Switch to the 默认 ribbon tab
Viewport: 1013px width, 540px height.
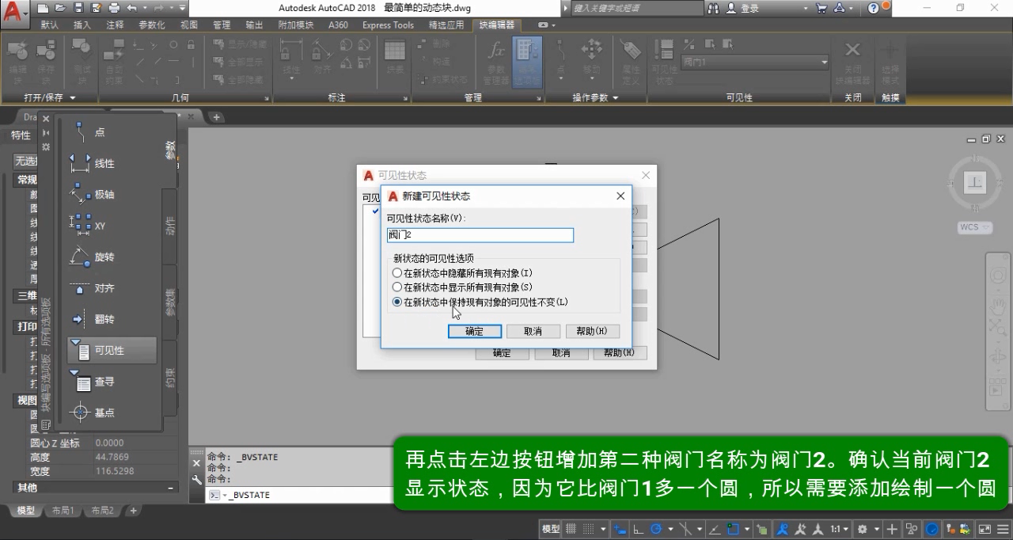pyautogui.click(x=49, y=25)
